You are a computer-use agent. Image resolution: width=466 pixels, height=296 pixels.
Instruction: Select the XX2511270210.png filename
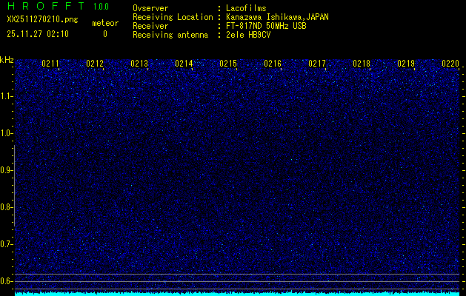(x=42, y=20)
